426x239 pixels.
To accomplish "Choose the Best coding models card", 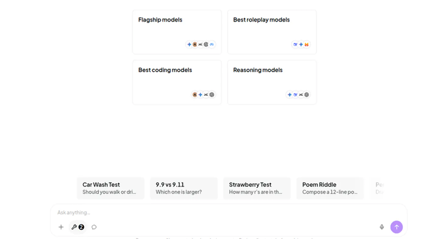I will (177, 82).
